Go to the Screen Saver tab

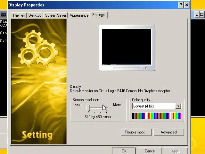pyautogui.click(x=55, y=15)
